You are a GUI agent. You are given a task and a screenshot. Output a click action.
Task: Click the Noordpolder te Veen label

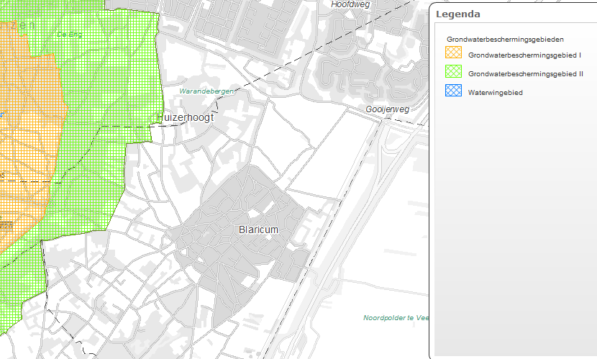pyautogui.click(x=396, y=318)
